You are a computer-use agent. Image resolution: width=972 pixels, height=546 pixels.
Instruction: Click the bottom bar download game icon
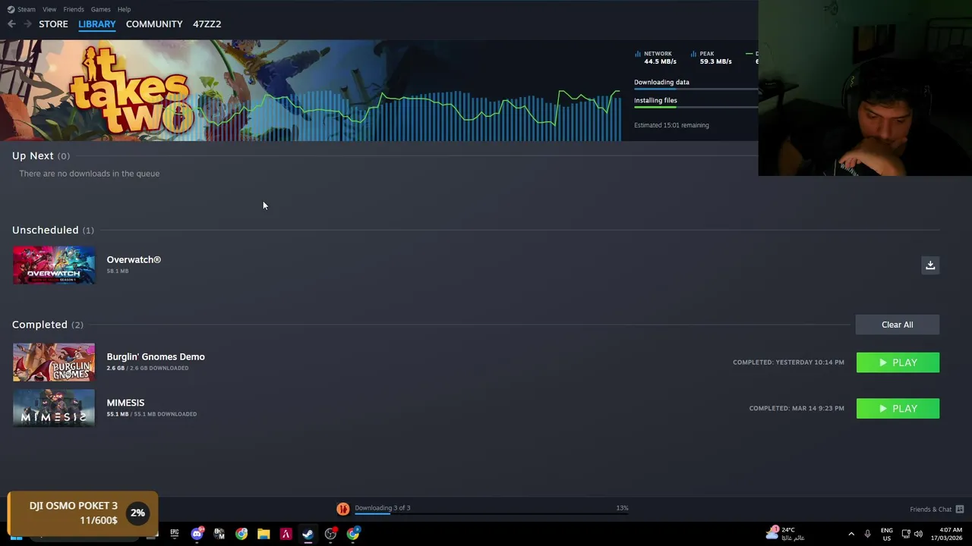[x=343, y=509]
